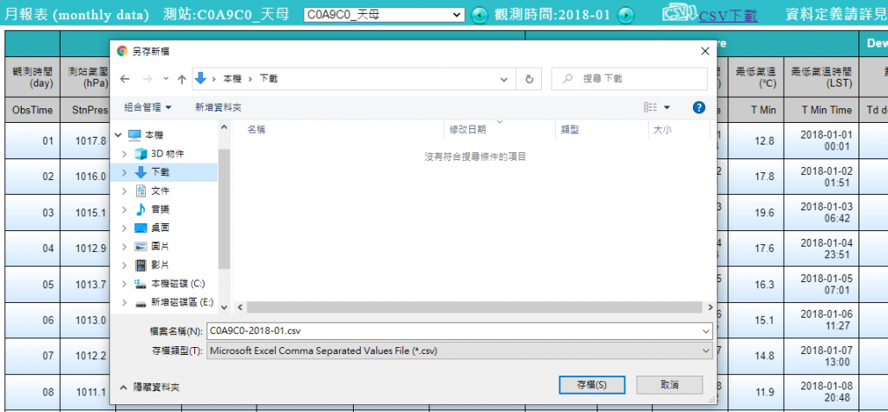Viewport: 888px width, 412px height.
Task: Open the filename dropdown arrow
Action: pos(706,332)
